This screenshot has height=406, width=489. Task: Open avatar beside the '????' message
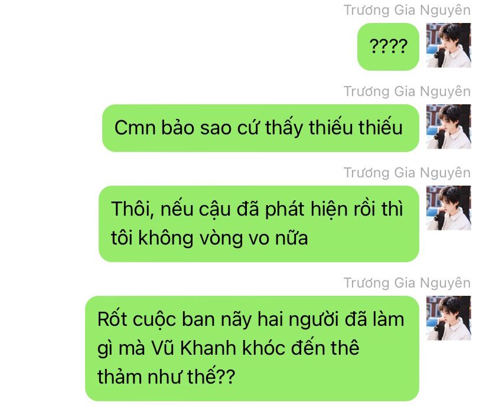[x=448, y=45]
